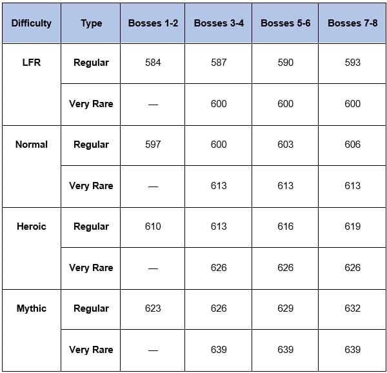Click the LFR difficulty label
Screen dimensions: 387x373
31,63
